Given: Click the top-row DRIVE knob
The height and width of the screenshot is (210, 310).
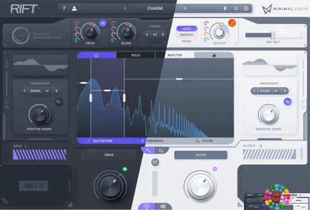Looking at the screenshot, I should [x=90, y=32].
